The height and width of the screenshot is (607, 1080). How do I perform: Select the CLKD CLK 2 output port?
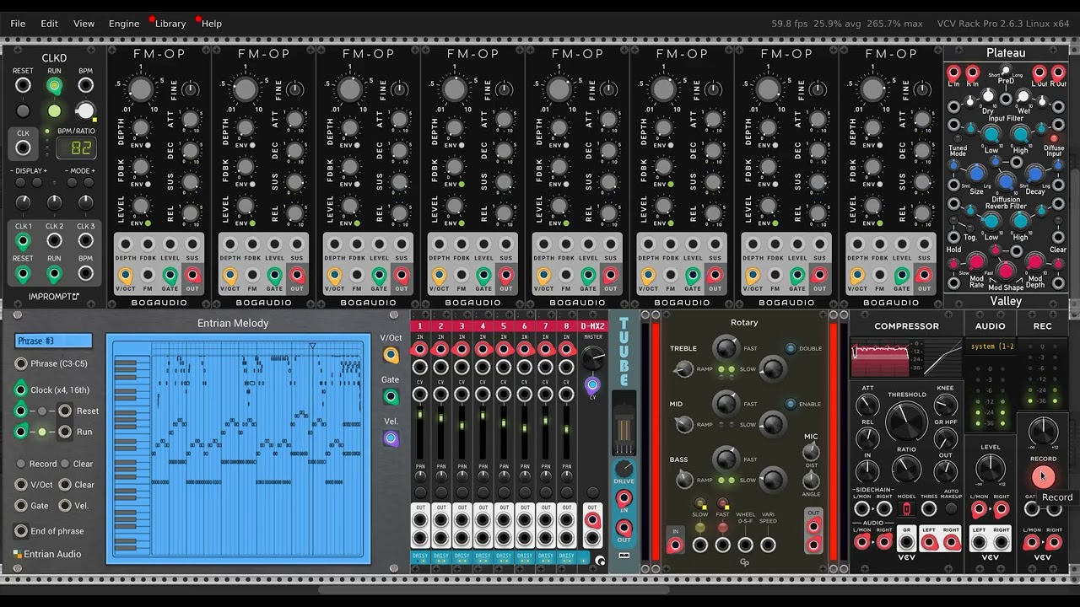(x=54, y=242)
